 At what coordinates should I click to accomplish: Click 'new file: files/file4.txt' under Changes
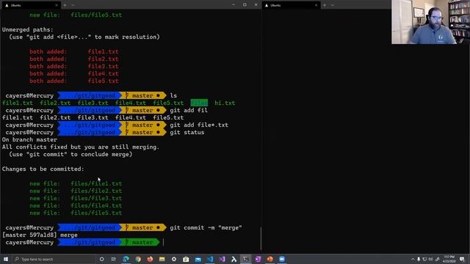(76, 205)
